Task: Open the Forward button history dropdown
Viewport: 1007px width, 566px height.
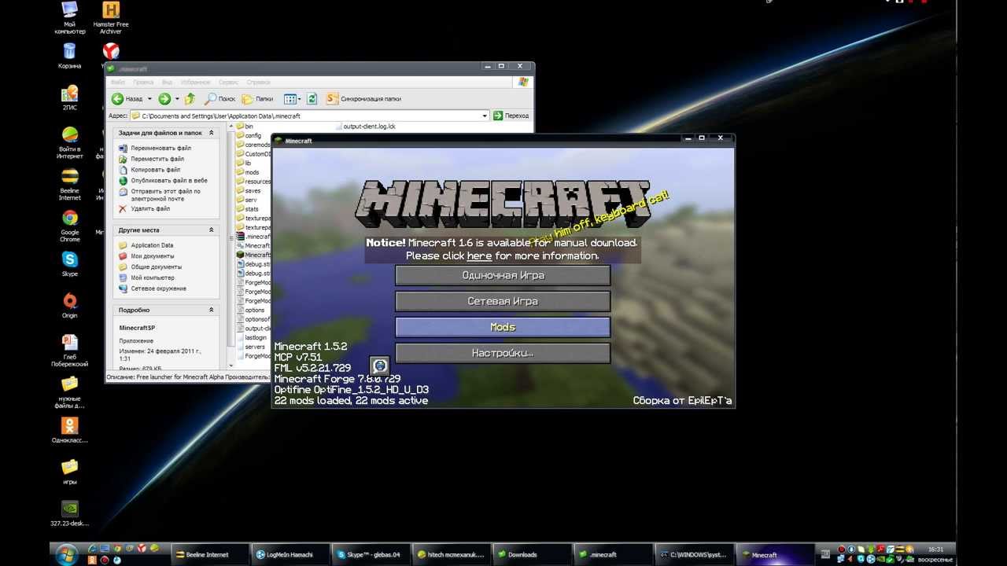Action: tap(177, 99)
